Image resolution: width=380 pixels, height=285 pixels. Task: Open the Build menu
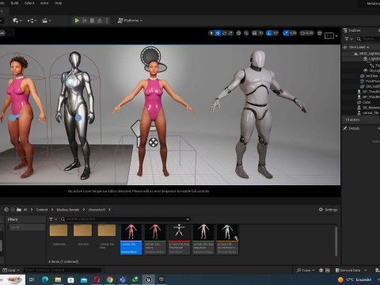[x=14, y=3]
